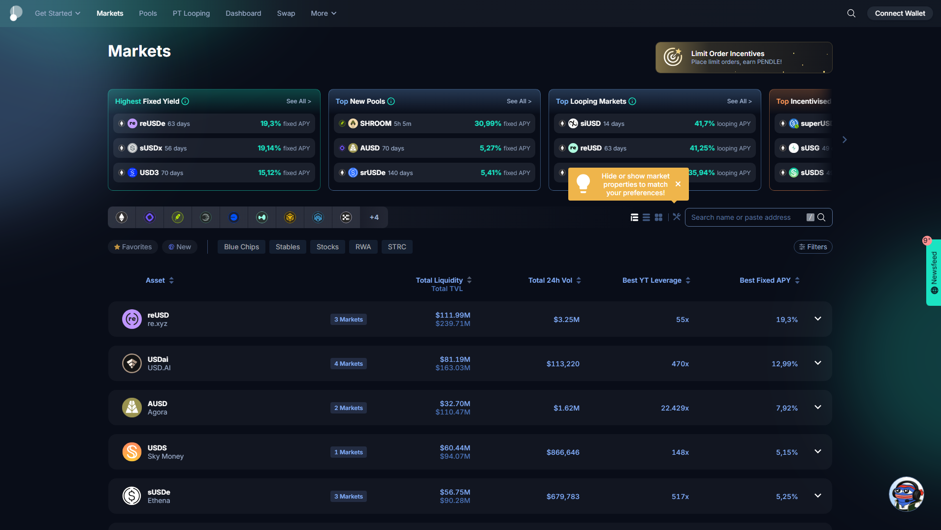Focus the search name or address field
941x530 pixels.
tap(758, 217)
